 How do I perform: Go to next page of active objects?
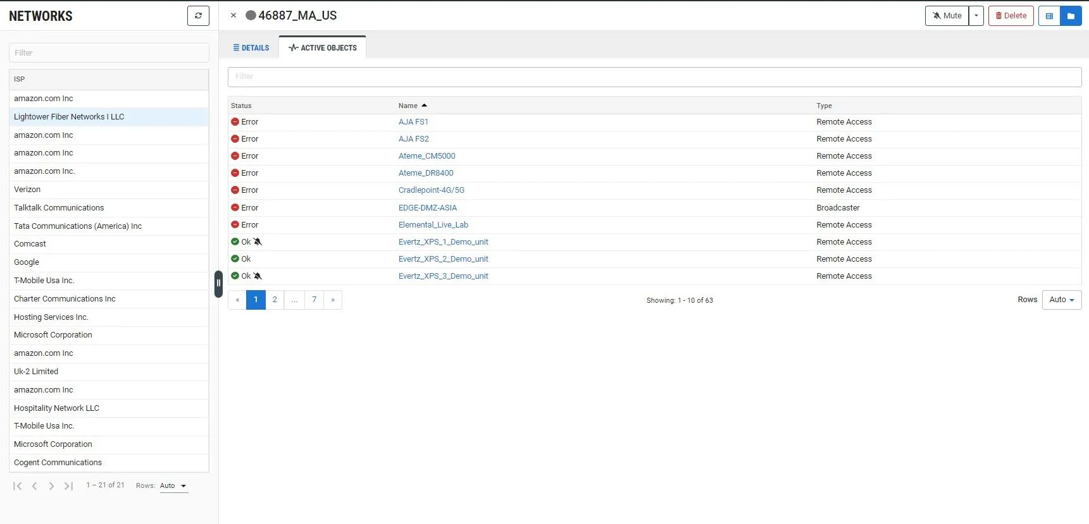333,300
